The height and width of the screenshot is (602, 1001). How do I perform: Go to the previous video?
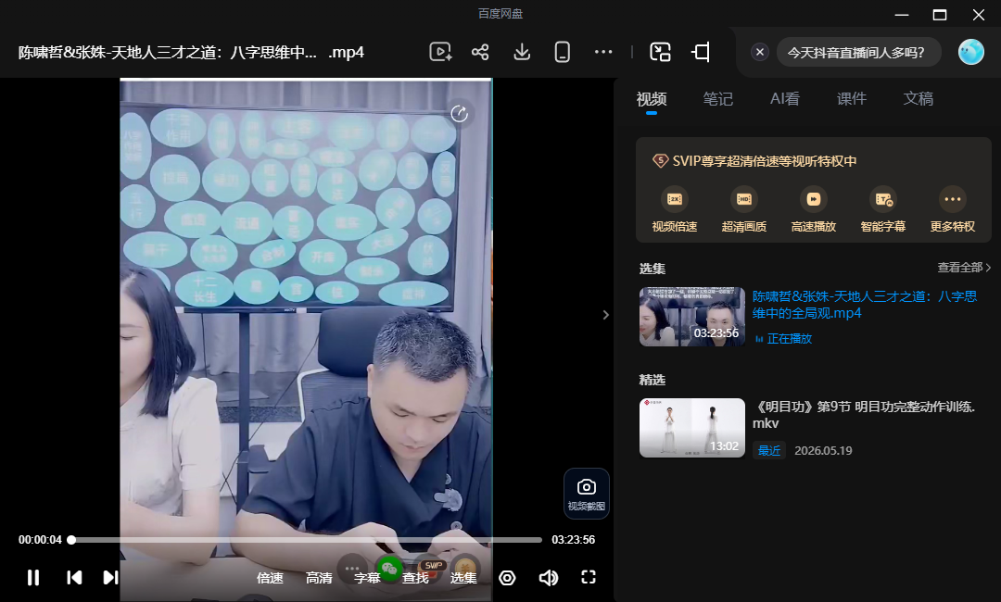(74, 577)
